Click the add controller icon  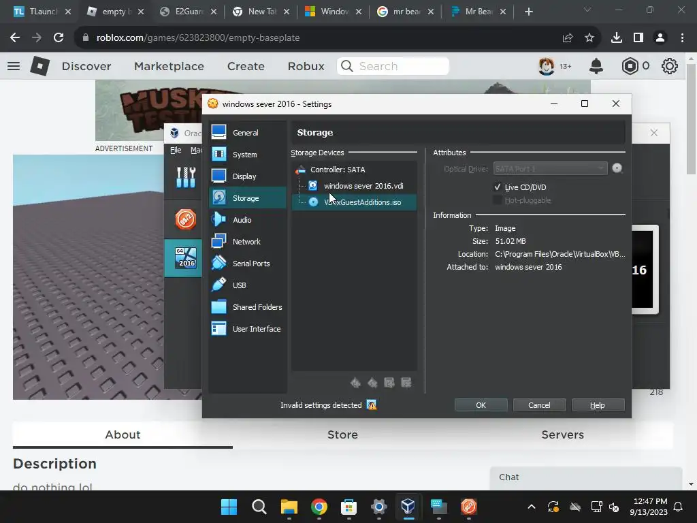355,383
